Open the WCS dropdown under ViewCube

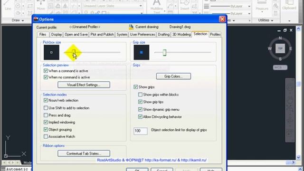280,67
